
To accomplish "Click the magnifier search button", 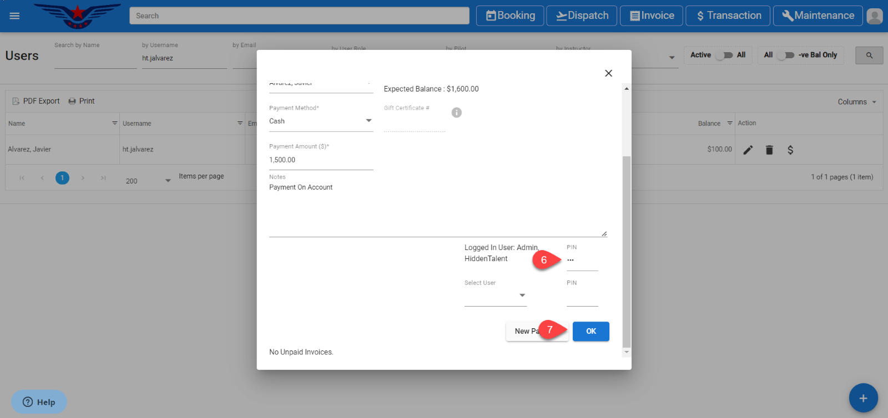I will pyautogui.click(x=869, y=55).
